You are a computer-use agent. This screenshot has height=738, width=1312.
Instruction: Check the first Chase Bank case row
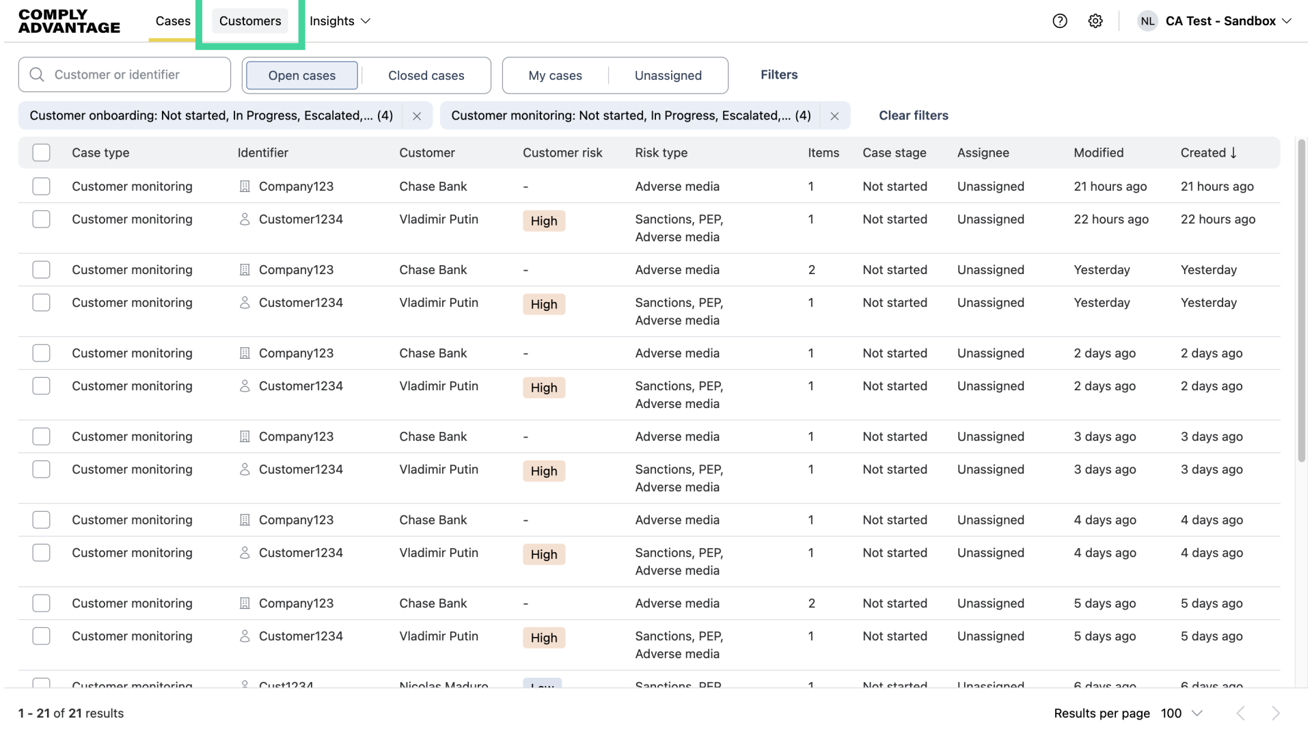tap(42, 187)
